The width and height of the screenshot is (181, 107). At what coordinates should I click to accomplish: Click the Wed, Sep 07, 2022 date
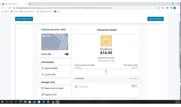click(130, 65)
